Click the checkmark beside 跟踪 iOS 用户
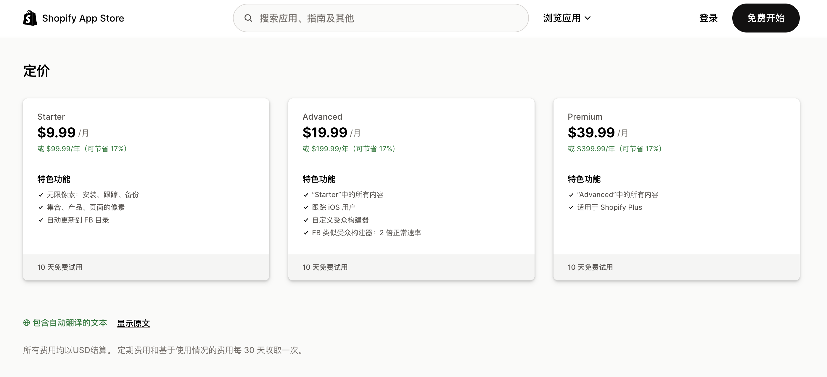This screenshot has width=827, height=377. [x=306, y=207]
